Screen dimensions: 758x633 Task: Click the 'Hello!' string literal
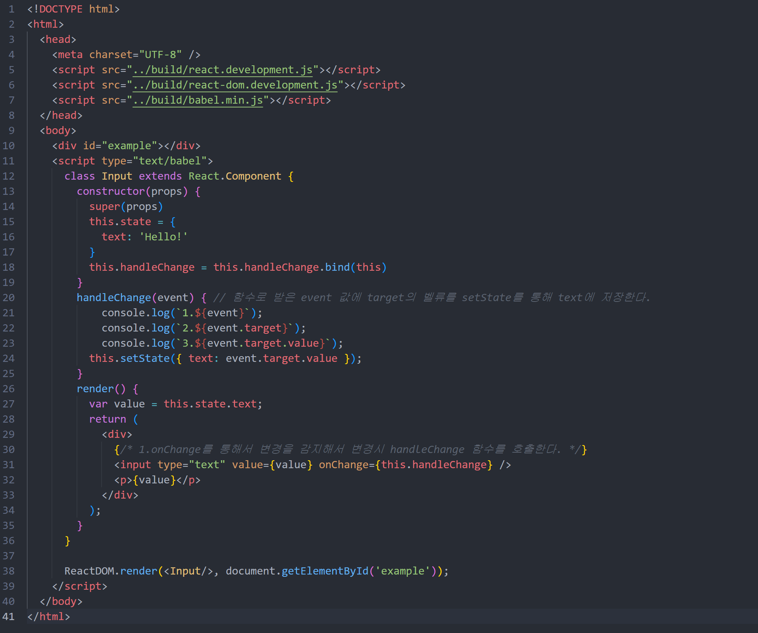[x=163, y=237]
